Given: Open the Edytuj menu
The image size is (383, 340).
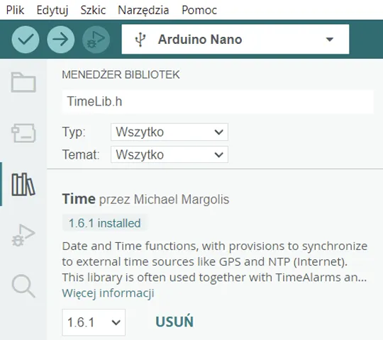Looking at the screenshot, I should [x=52, y=10].
